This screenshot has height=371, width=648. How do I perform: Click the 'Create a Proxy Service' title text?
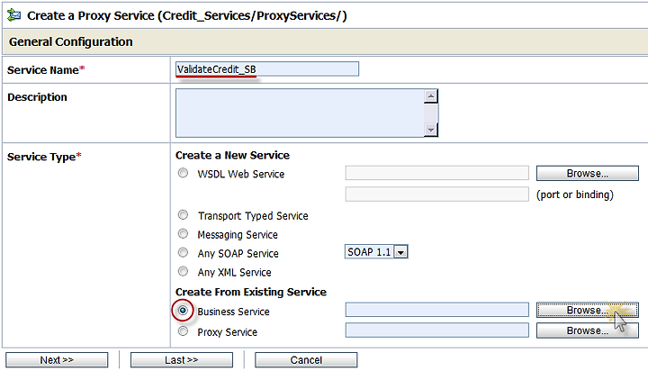pyautogui.click(x=187, y=15)
